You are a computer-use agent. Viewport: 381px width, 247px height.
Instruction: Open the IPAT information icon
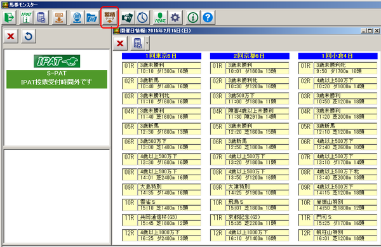click(x=26, y=18)
